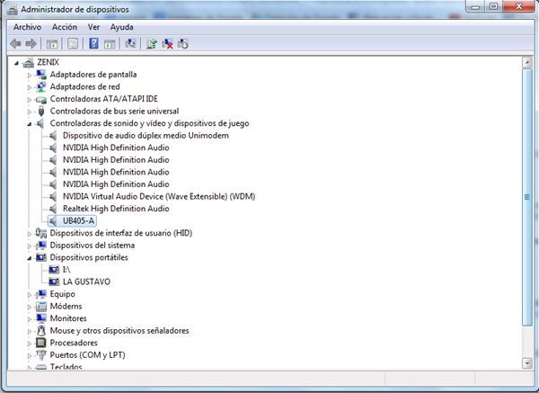Open the Acción menu
This screenshot has height=393, width=539.
pyautogui.click(x=65, y=27)
